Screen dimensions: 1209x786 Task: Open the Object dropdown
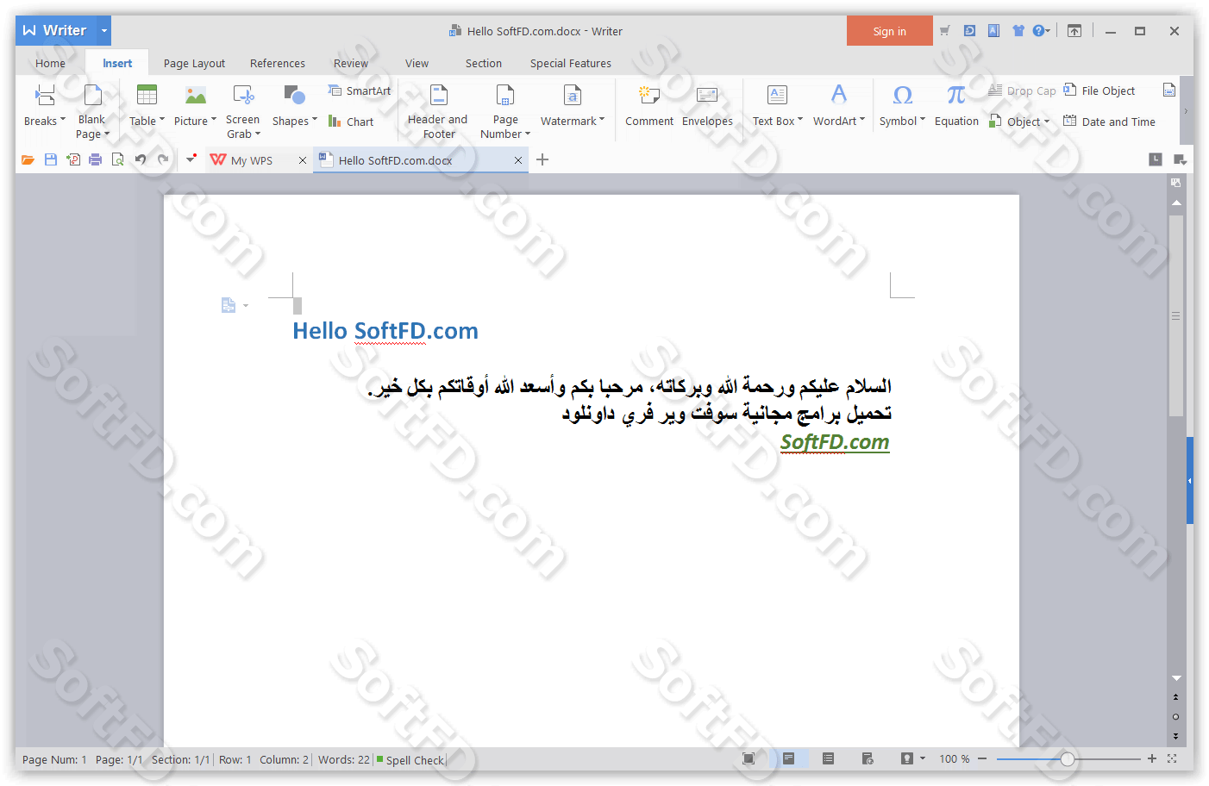click(1020, 122)
